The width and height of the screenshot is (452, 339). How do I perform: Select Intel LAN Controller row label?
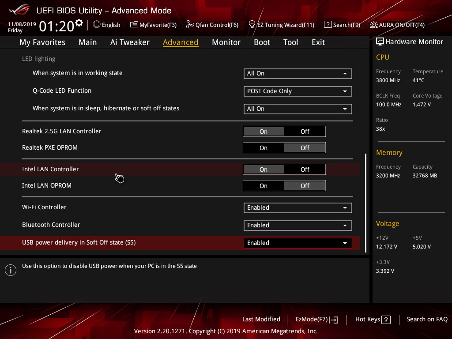50,169
